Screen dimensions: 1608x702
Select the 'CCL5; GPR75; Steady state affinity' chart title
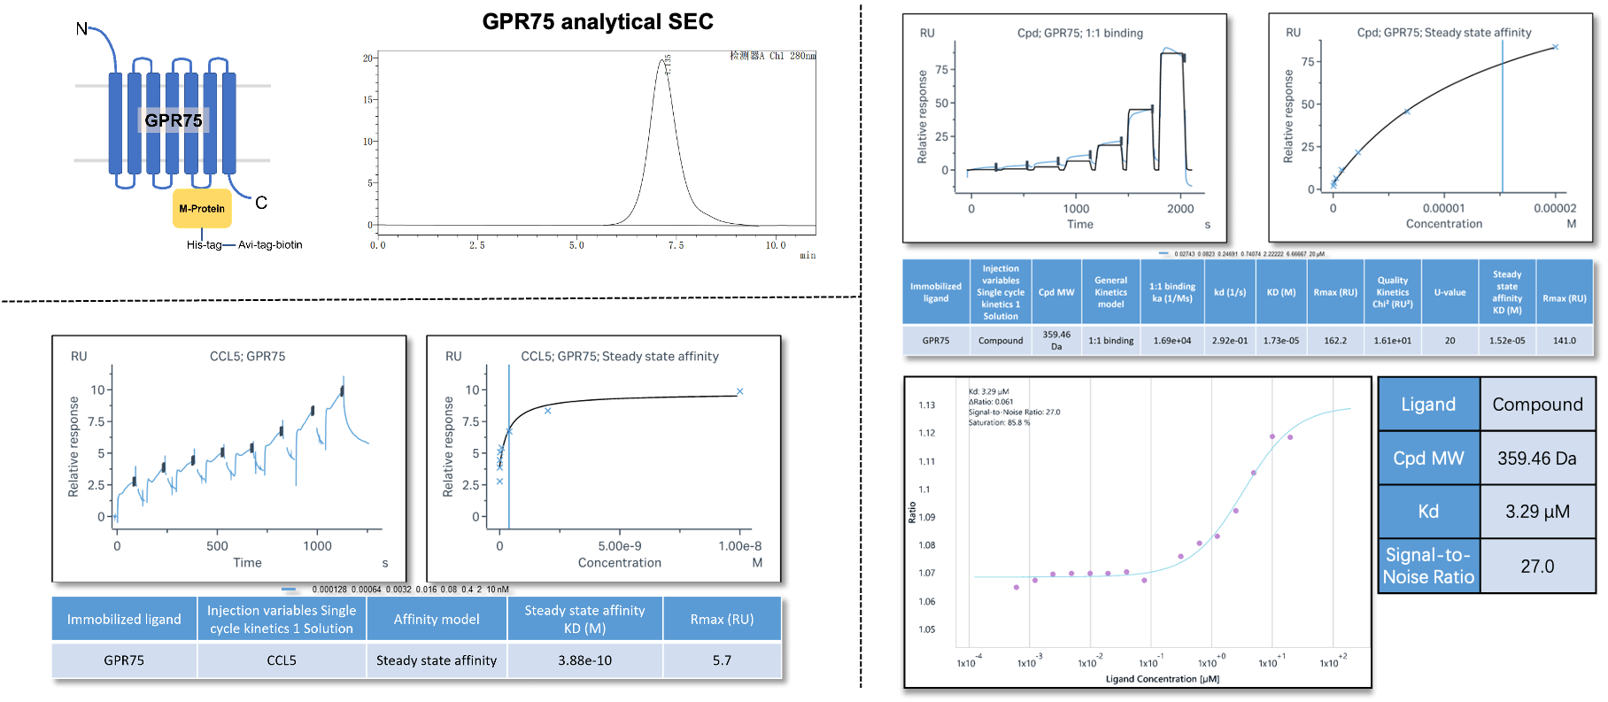coord(619,357)
